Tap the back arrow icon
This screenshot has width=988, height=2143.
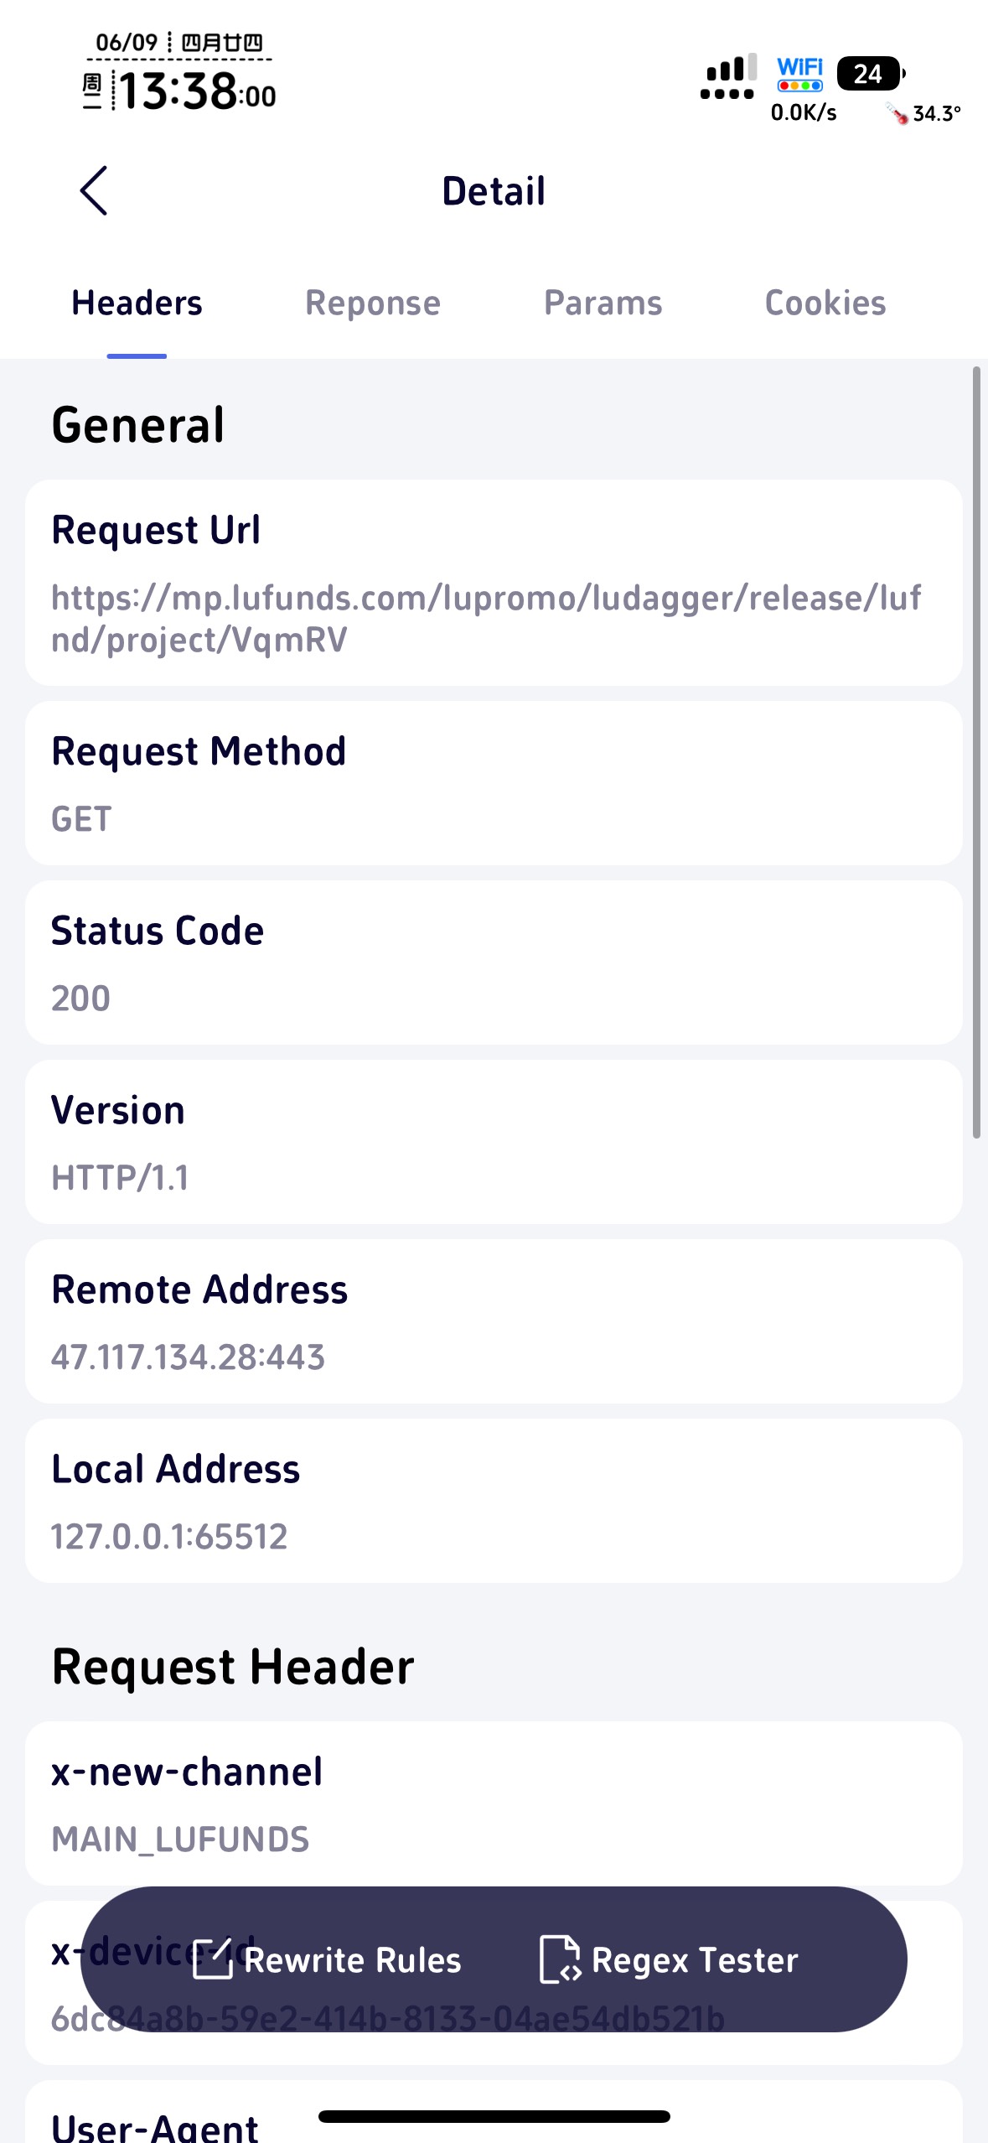pos(94,190)
